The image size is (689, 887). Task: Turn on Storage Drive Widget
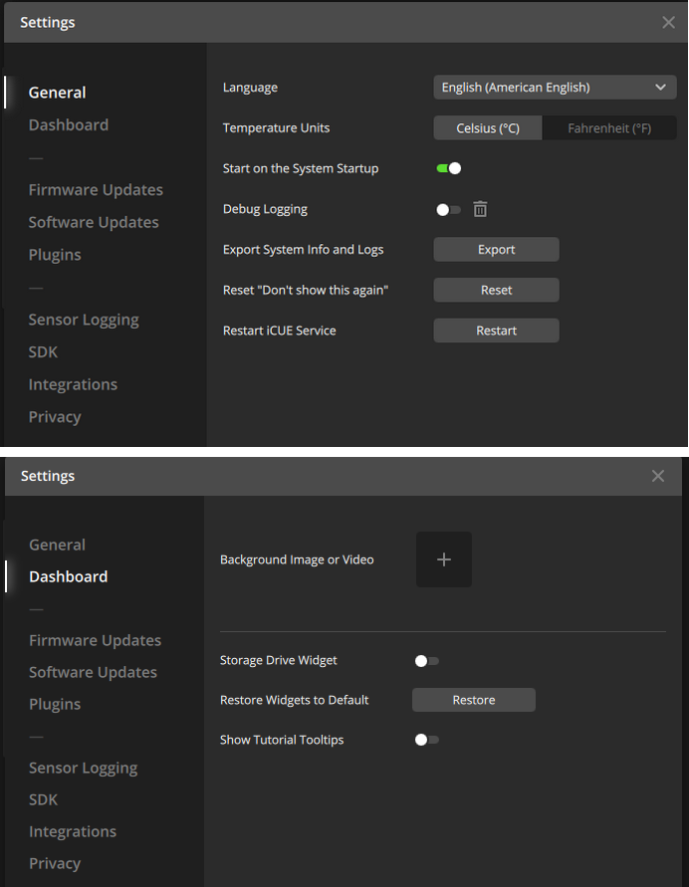[x=426, y=661]
